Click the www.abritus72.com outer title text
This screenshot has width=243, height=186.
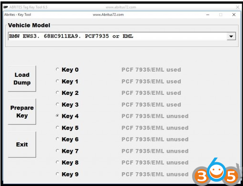pos(121,7)
